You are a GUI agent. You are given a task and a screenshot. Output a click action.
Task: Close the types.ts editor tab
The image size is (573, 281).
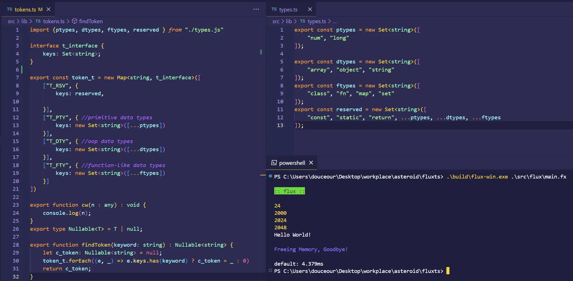(x=310, y=9)
